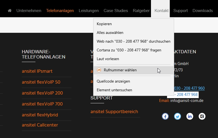Choose Cortana zu "030 - 208 477 968" fragen
This screenshot has width=218, height=138.
click(x=134, y=50)
